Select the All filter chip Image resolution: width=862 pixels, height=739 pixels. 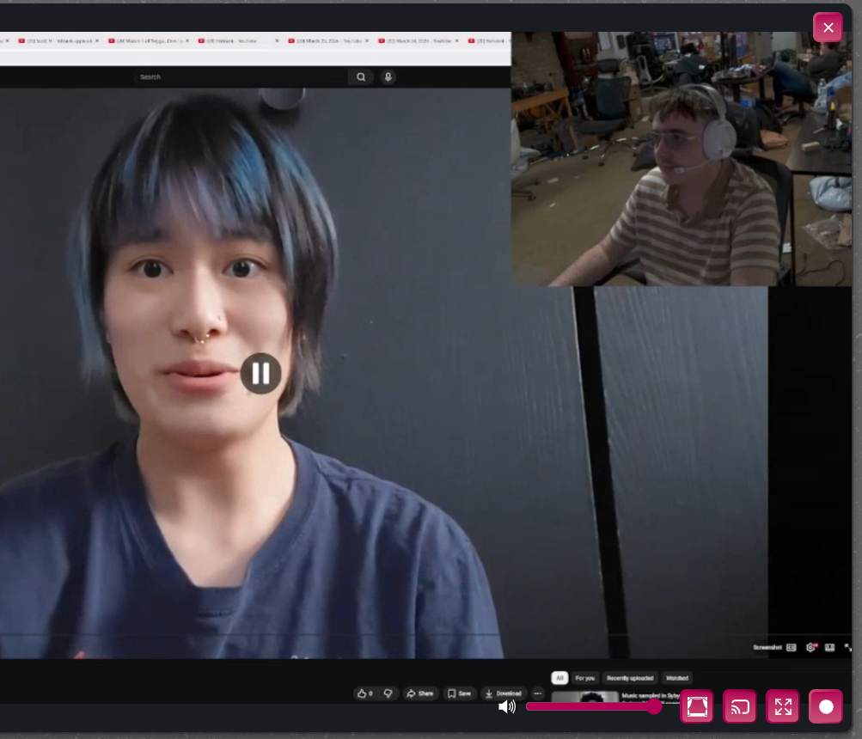tap(559, 678)
